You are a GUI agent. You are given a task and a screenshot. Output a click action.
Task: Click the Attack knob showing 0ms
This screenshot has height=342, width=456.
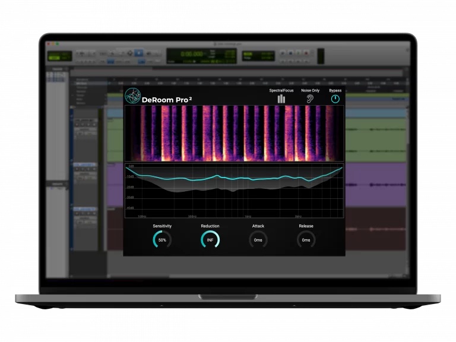coord(258,240)
